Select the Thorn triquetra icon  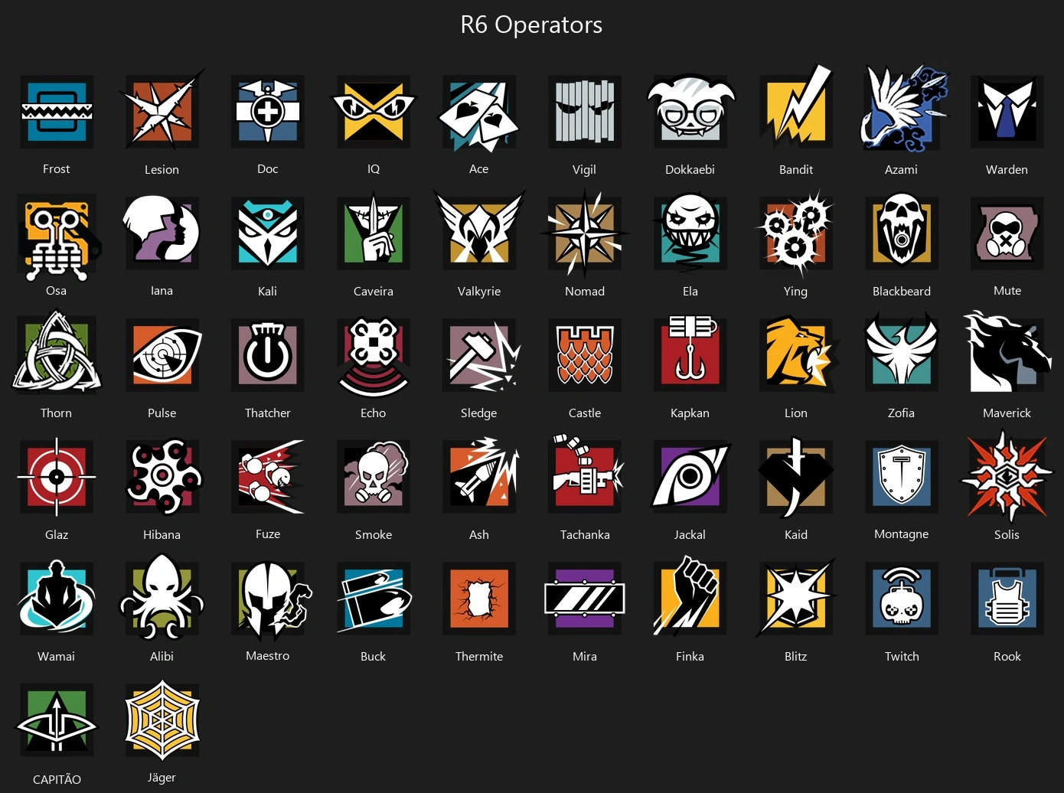[57, 352]
